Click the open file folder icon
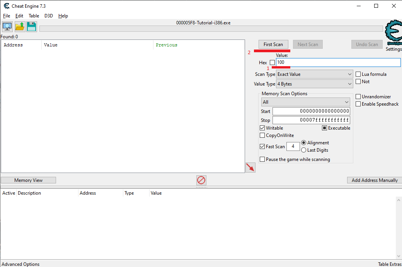The width and height of the screenshot is (402, 267). pyautogui.click(x=20, y=26)
